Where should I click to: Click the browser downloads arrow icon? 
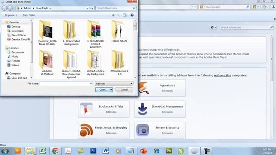pos(273,7)
